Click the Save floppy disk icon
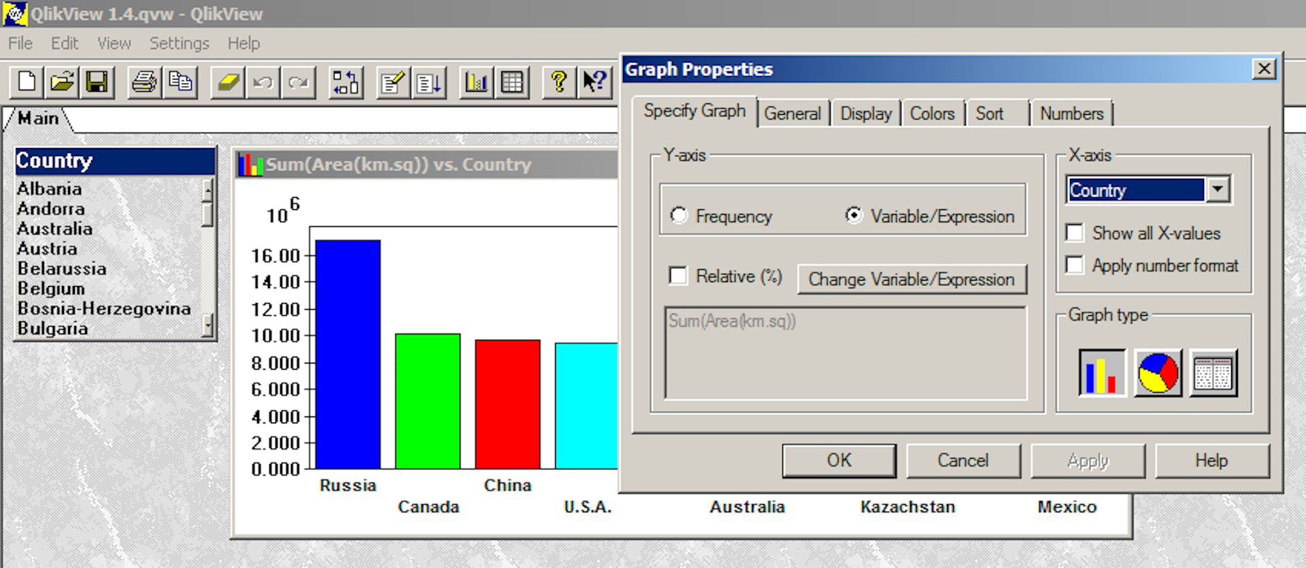1306x568 pixels. (97, 83)
